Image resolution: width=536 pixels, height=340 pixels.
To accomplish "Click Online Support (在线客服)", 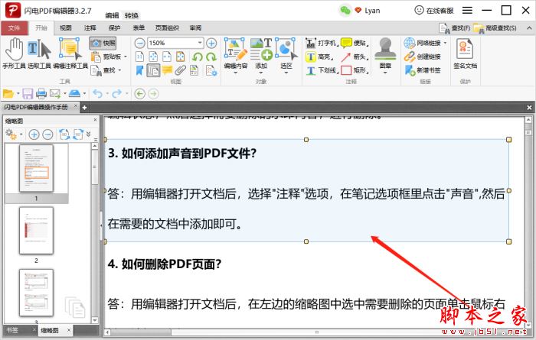I will tap(434, 11).
